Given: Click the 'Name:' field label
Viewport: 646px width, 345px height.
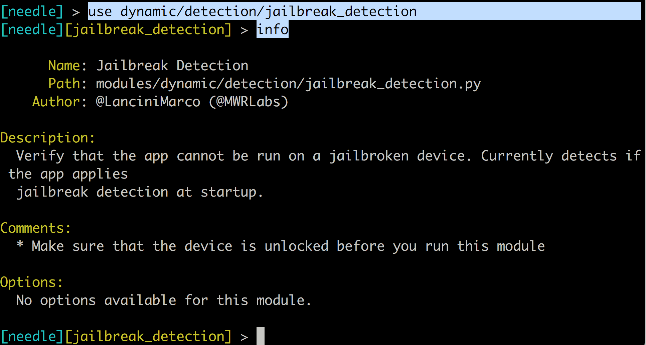Looking at the screenshot, I should click(67, 66).
